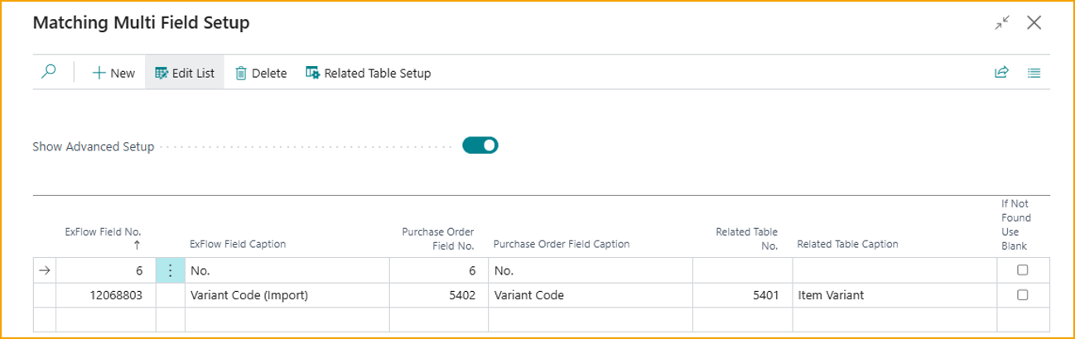The width and height of the screenshot is (1075, 339).
Task: Open row options menu for No. row
Action: (x=170, y=270)
